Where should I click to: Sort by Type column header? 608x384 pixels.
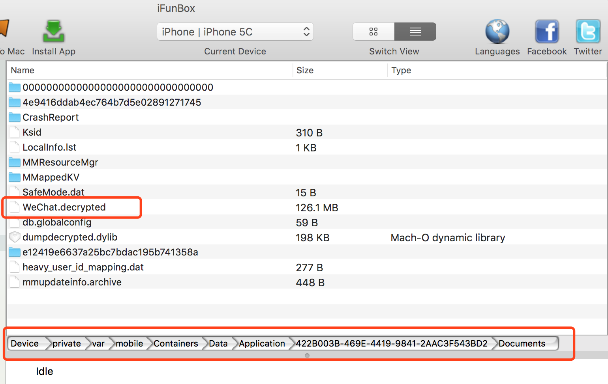pyautogui.click(x=401, y=70)
